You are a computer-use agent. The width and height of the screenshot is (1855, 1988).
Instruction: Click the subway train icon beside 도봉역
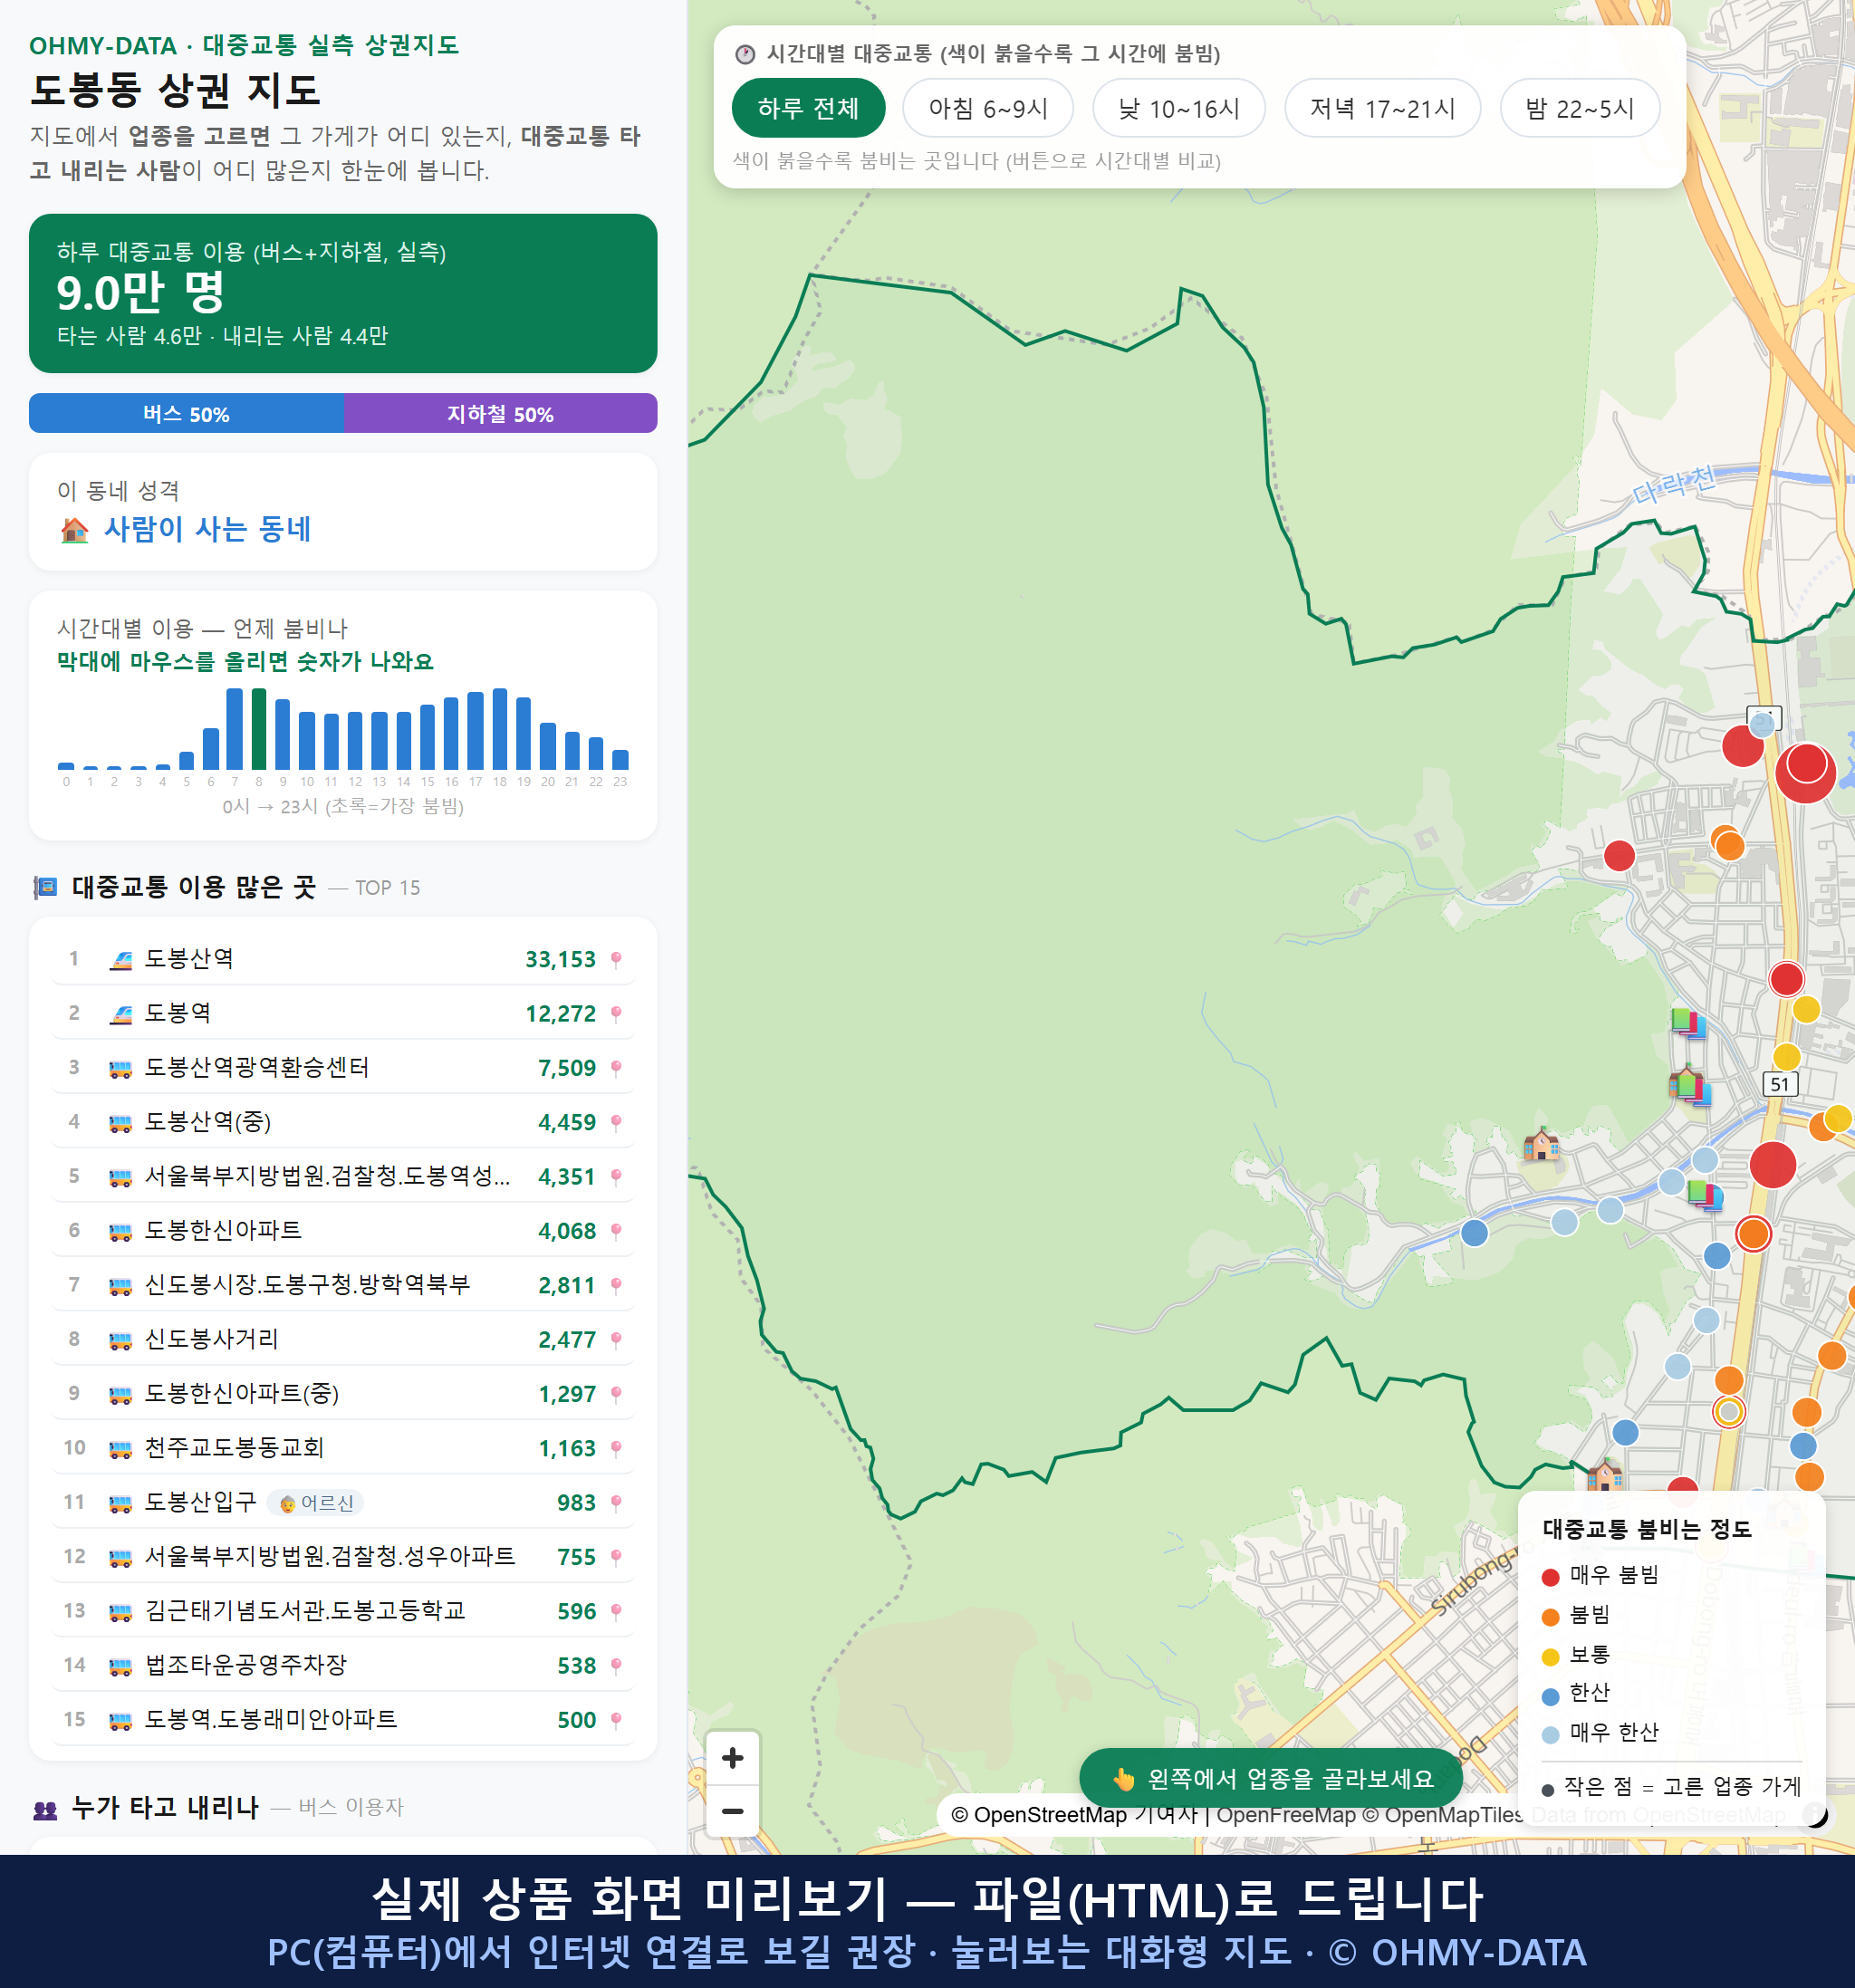[x=121, y=1014]
